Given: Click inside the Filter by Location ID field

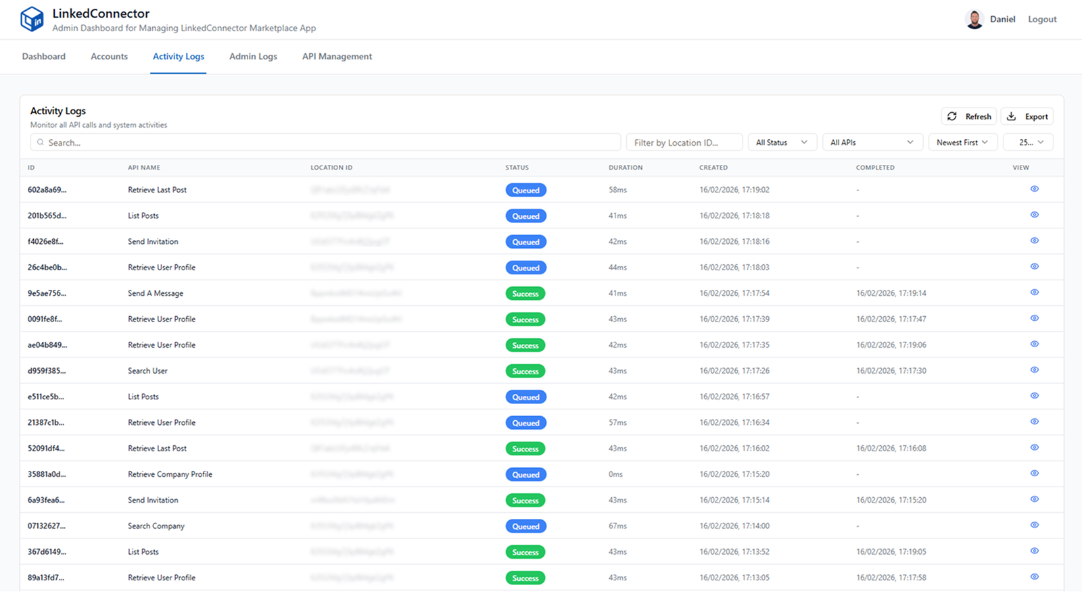Looking at the screenshot, I should 684,142.
